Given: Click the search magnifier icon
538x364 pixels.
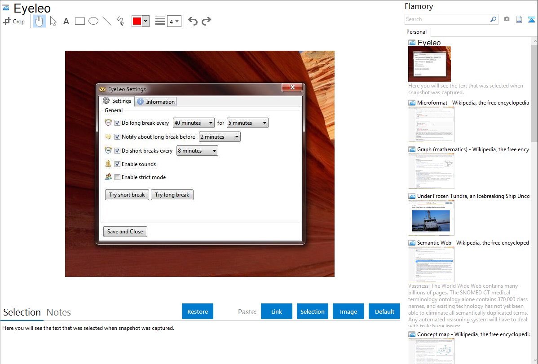Looking at the screenshot, I should [x=493, y=19].
